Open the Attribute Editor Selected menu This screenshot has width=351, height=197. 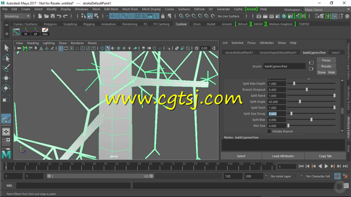coord(237,43)
